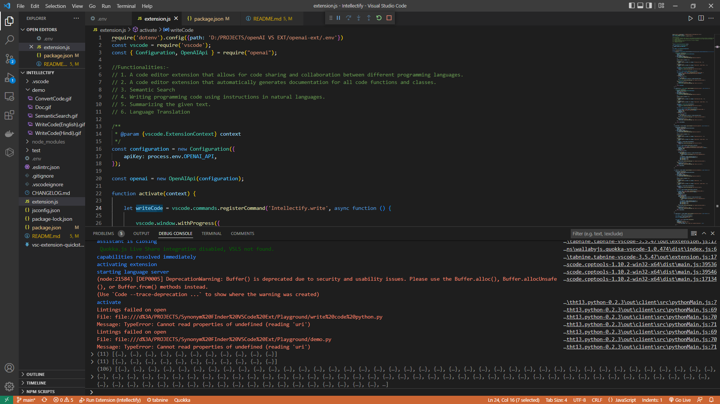This screenshot has width=720, height=404.
Task: Expand the Outline section
Action: click(x=35, y=374)
